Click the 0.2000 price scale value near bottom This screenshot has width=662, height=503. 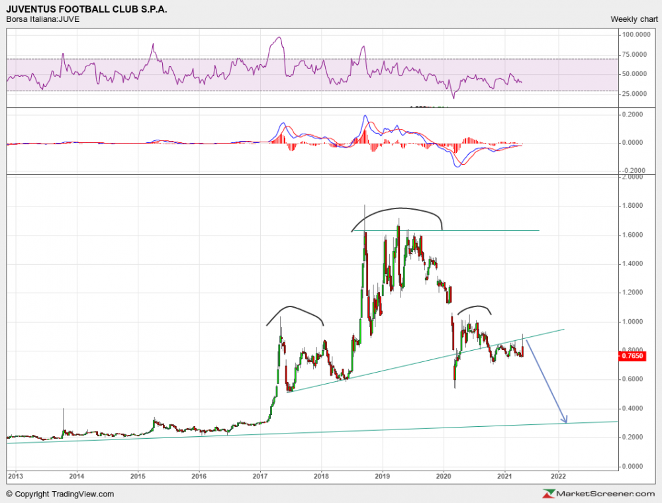pyautogui.click(x=633, y=437)
